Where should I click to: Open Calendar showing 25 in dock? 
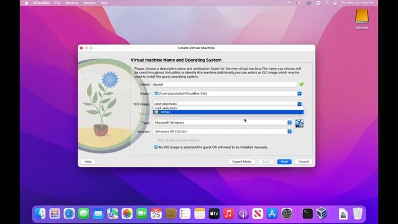pyautogui.click(x=156, y=213)
